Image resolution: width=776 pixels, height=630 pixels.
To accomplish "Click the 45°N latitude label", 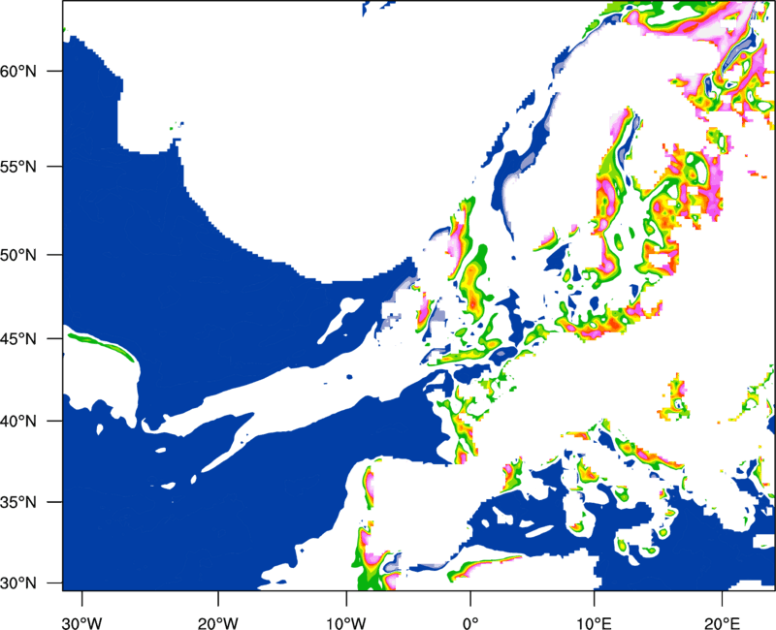I will [18, 339].
